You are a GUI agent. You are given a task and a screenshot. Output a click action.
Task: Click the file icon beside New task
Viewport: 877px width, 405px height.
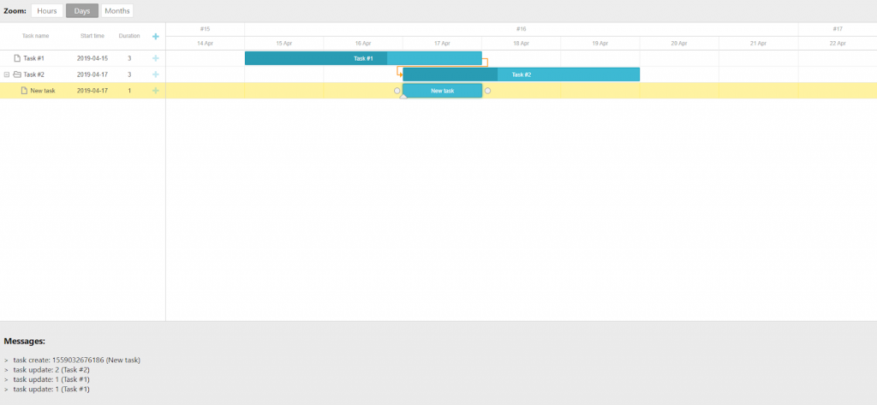[24, 91]
